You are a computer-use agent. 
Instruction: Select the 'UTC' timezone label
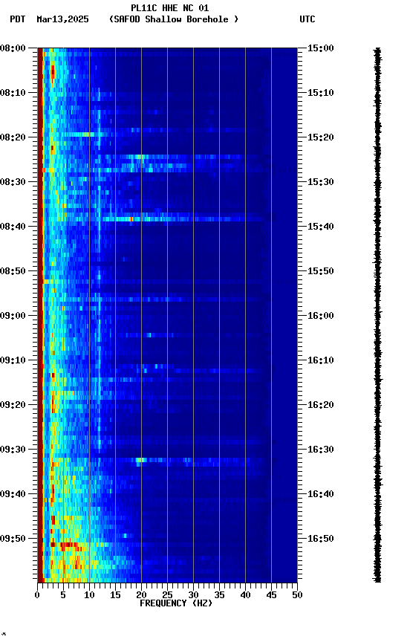[307, 19]
